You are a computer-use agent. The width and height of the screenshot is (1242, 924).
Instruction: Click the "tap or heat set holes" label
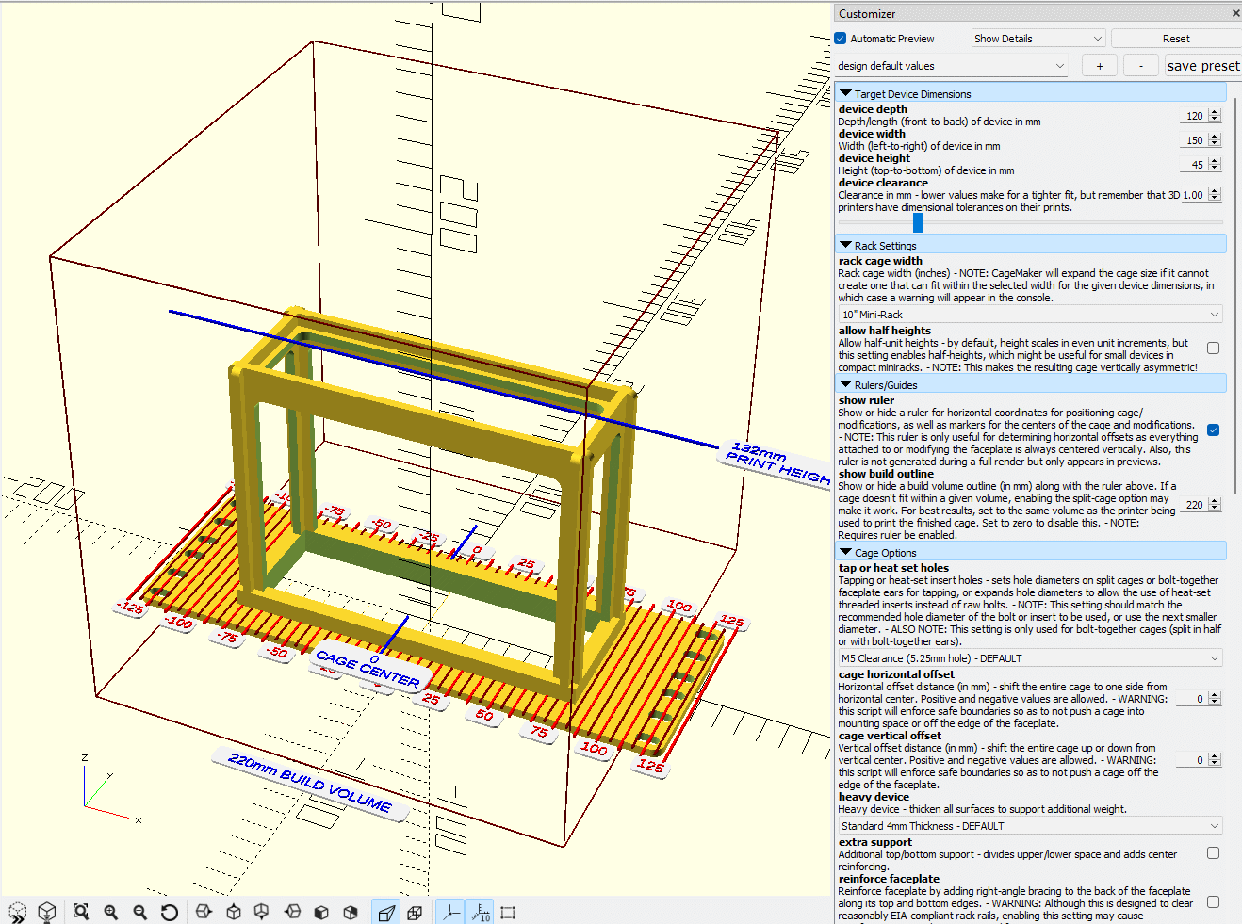pyautogui.click(x=893, y=568)
